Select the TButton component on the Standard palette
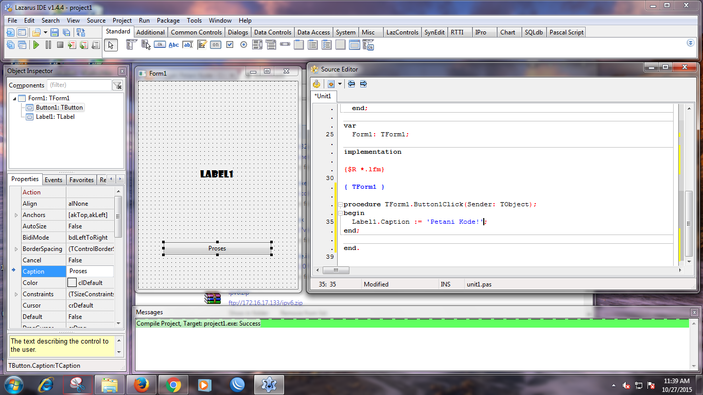The width and height of the screenshot is (703, 395). point(160,45)
